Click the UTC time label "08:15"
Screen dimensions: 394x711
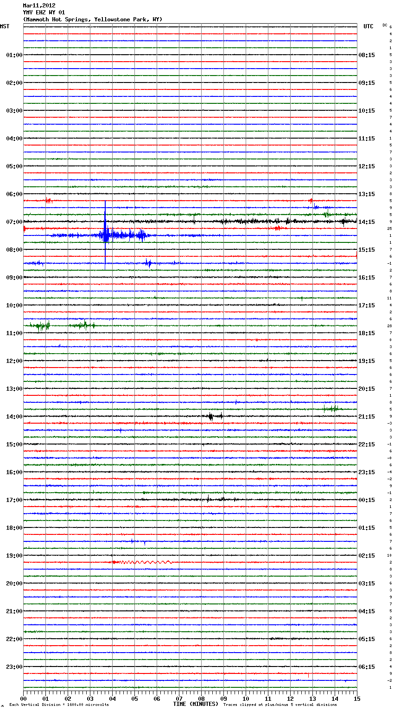[x=367, y=55]
